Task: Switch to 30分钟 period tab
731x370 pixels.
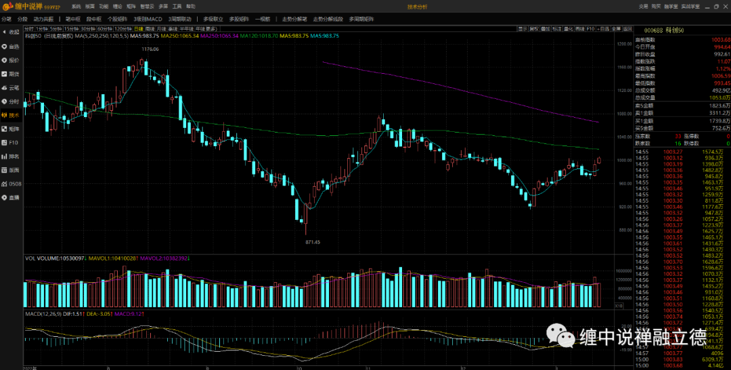Action: coord(88,29)
